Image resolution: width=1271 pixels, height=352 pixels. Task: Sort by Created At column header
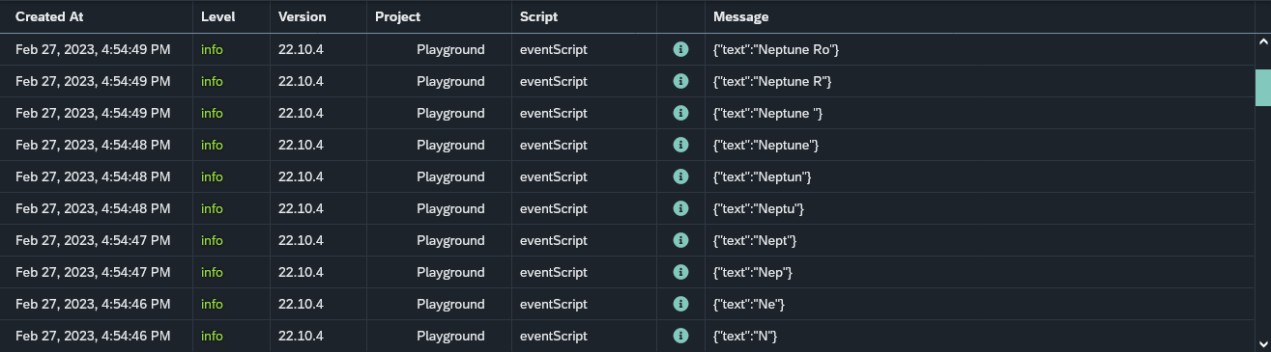point(49,16)
